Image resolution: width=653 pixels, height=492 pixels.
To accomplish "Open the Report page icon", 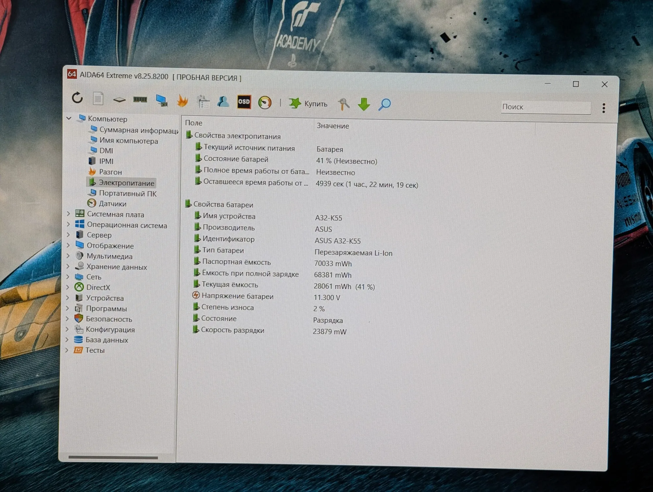I will pyautogui.click(x=98, y=98).
